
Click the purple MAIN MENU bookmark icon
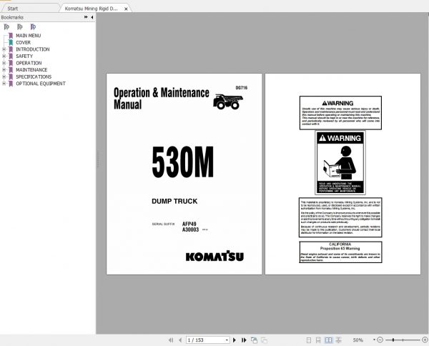[11, 36]
